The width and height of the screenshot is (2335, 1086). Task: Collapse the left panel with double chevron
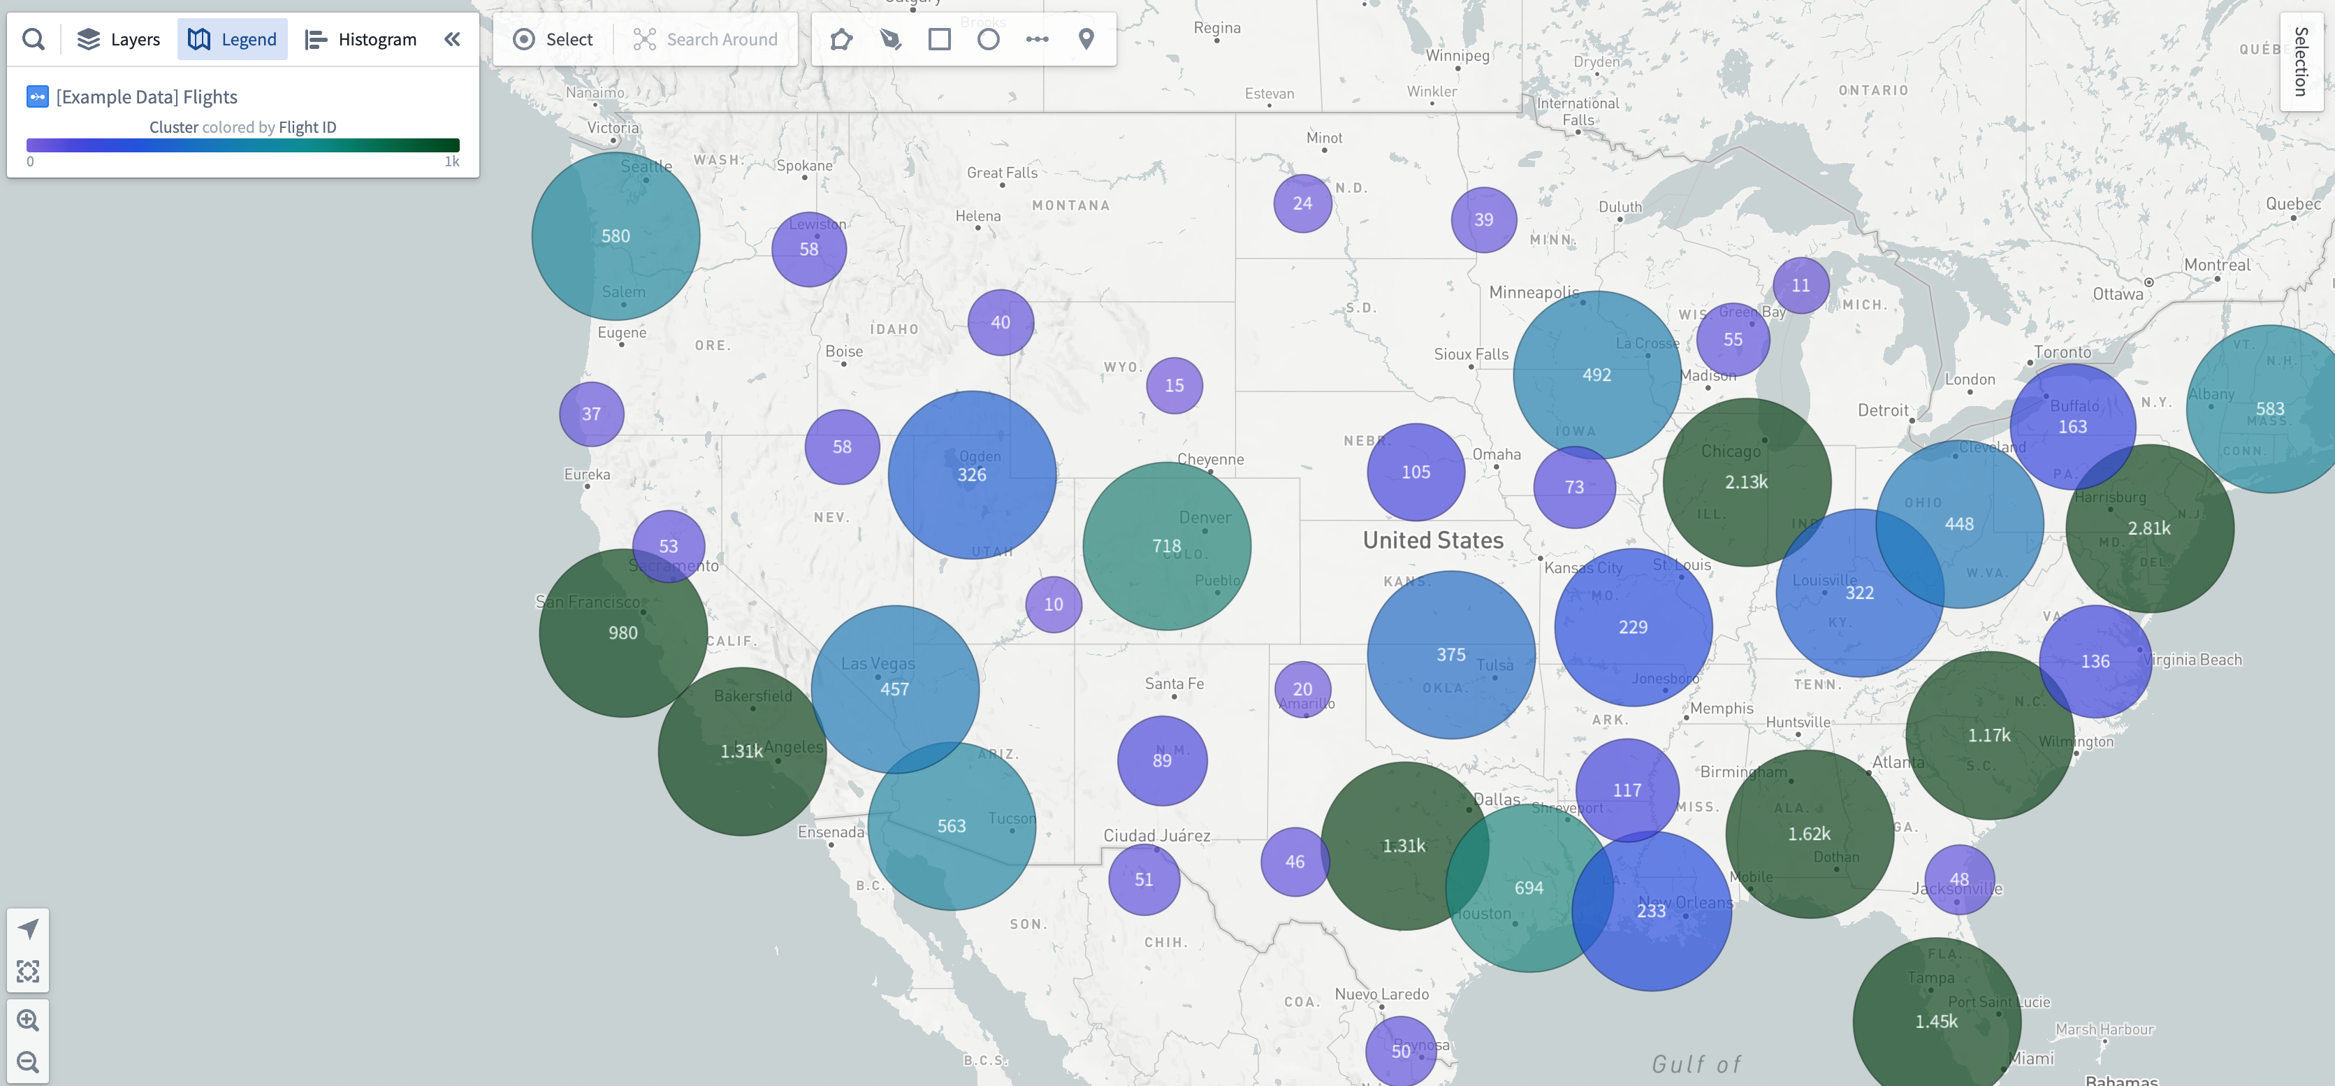coord(452,39)
